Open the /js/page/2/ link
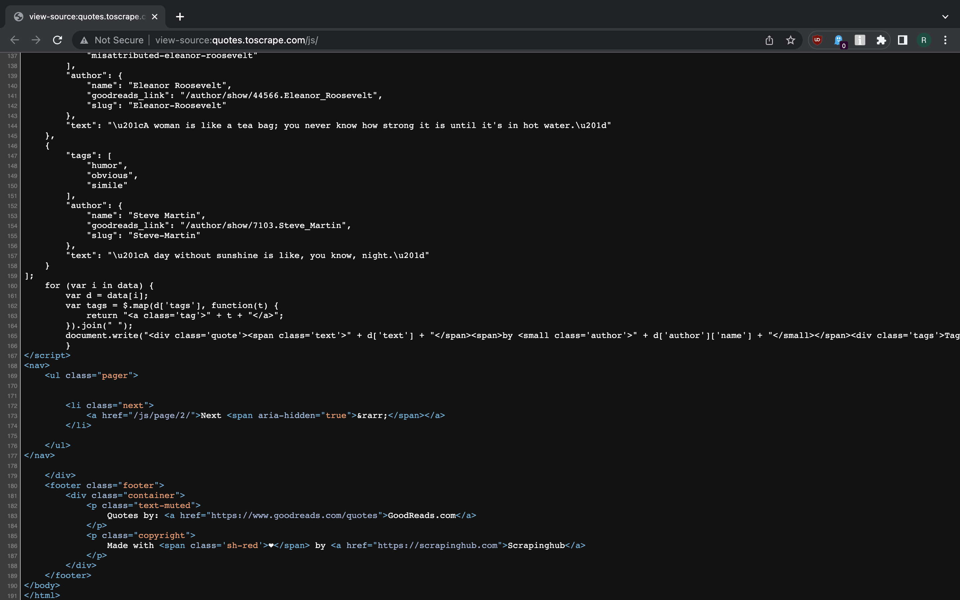This screenshot has height=600, width=960. [161, 415]
